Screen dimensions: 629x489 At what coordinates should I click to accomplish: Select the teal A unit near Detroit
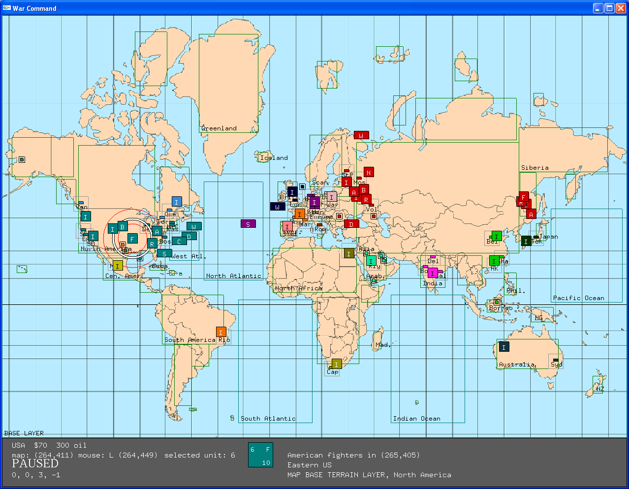pos(157,231)
